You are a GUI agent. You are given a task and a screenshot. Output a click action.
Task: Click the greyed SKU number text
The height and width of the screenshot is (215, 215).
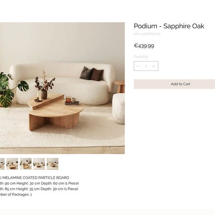(147, 34)
